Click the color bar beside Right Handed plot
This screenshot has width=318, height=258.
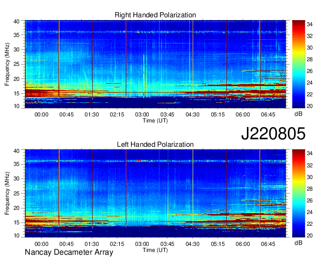[x=298, y=64]
